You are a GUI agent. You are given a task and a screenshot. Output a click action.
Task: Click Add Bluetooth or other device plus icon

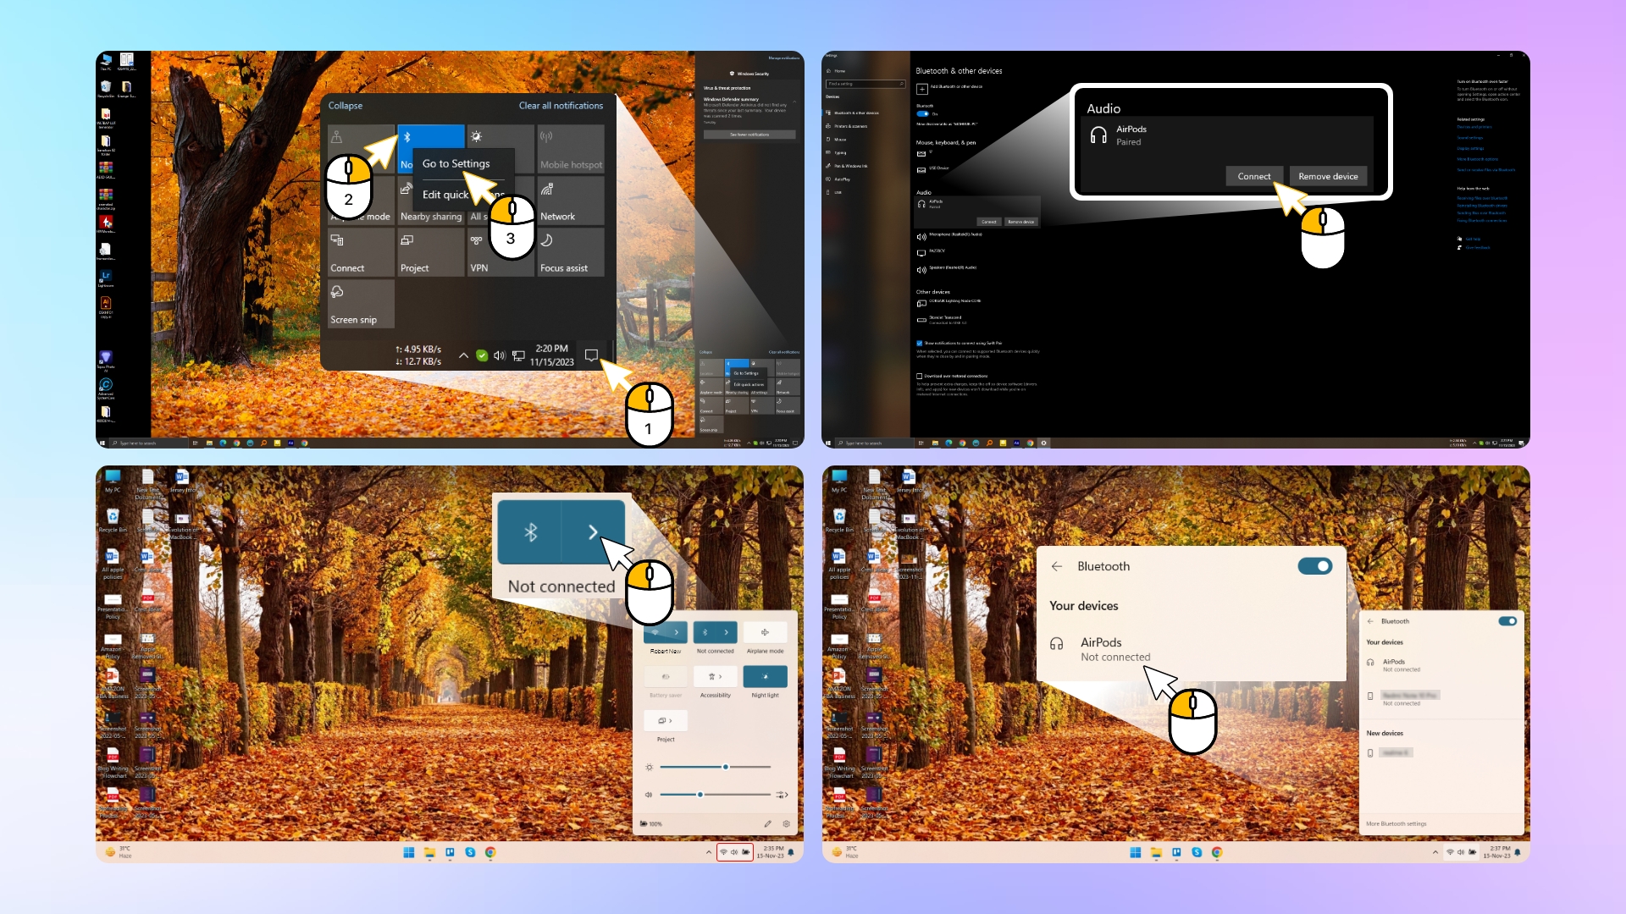pos(922,88)
